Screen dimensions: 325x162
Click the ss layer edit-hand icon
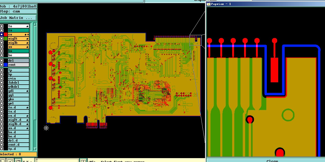pyautogui.click(x=27, y=47)
